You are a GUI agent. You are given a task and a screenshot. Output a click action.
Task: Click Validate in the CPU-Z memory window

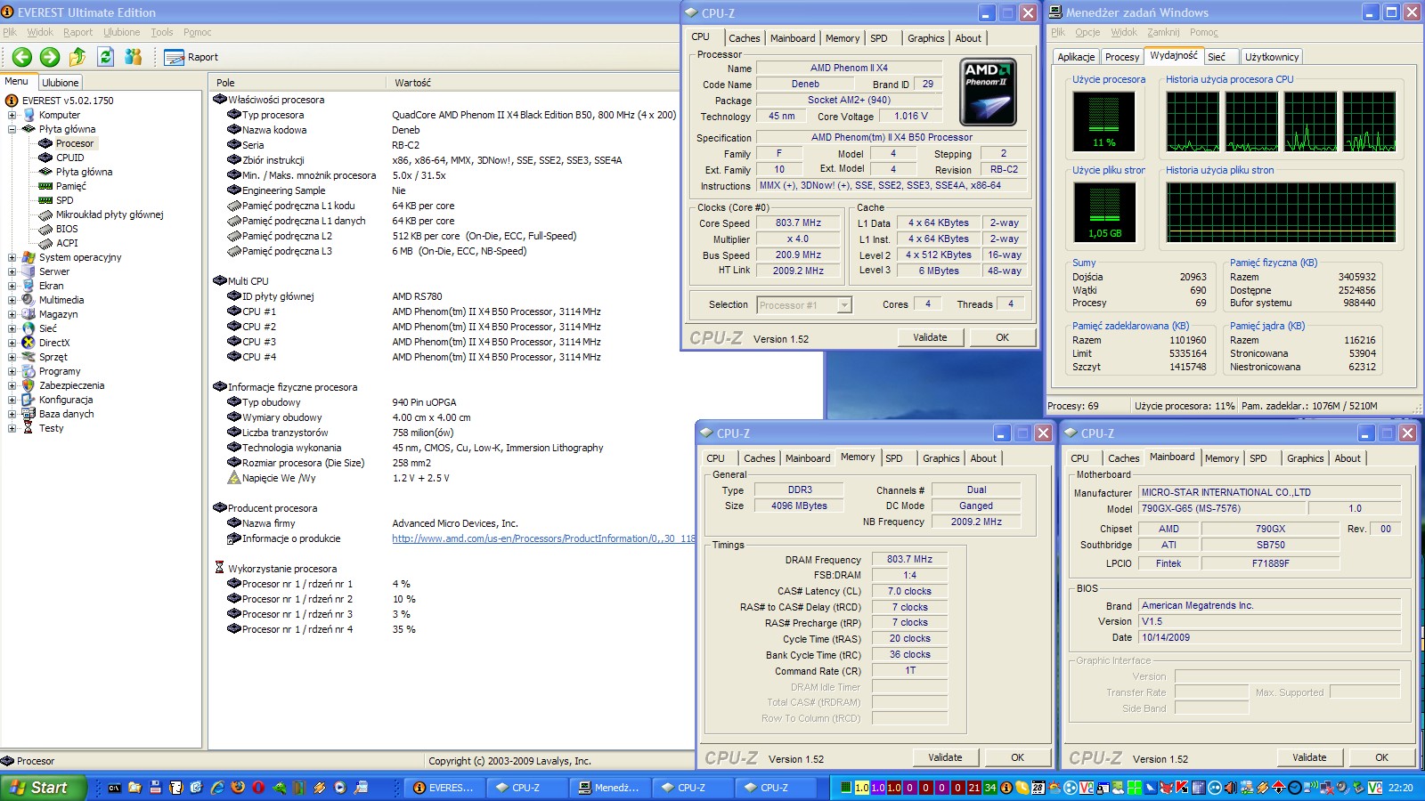[x=945, y=757]
